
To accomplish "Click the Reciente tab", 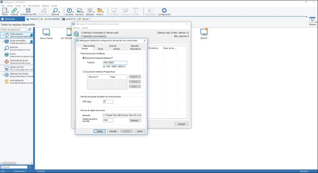I will pyautogui.click(x=12, y=19).
